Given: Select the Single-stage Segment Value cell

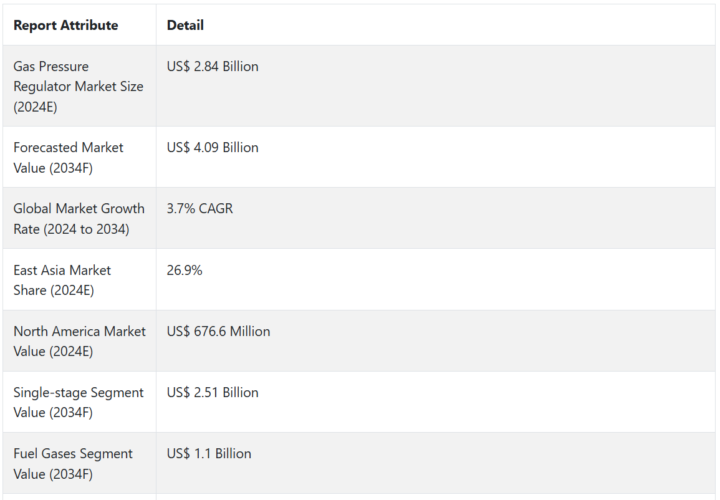Looking at the screenshot, I should point(79,402).
